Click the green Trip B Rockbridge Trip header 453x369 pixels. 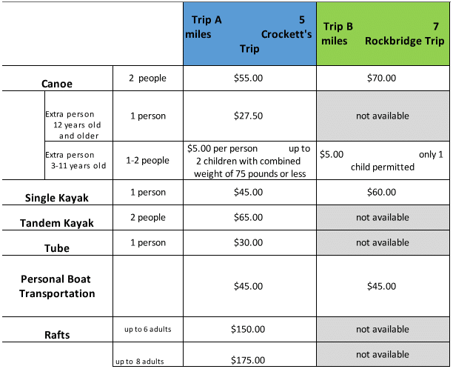(383, 33)
